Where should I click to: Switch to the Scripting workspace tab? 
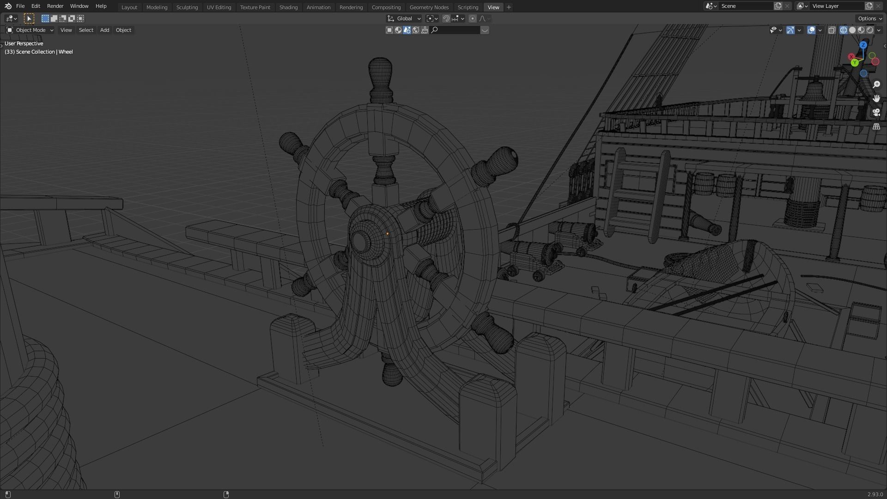pos(468,7)
